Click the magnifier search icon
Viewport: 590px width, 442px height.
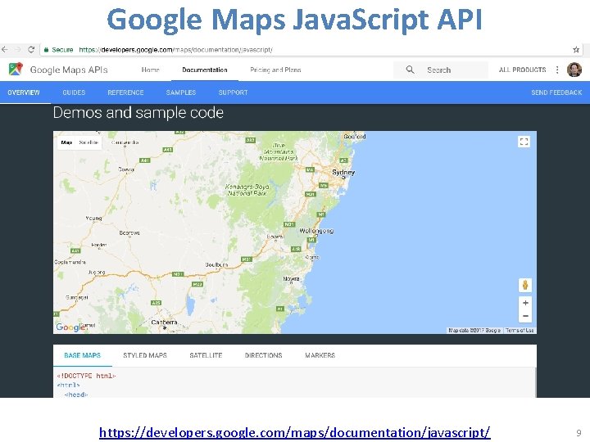click(411, 70)
